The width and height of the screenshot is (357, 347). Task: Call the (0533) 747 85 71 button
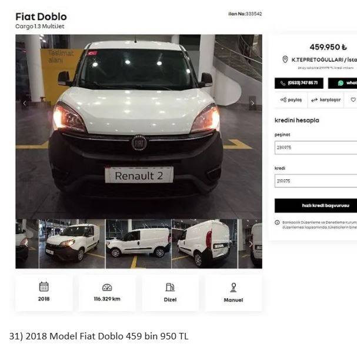coord(299,83)
